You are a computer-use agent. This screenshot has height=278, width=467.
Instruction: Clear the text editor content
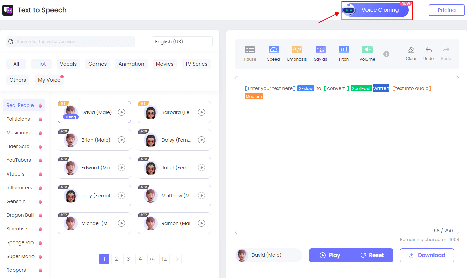click(411, 53)
